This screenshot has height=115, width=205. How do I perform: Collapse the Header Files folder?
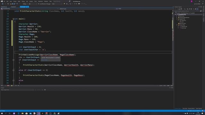coord(177,19)
